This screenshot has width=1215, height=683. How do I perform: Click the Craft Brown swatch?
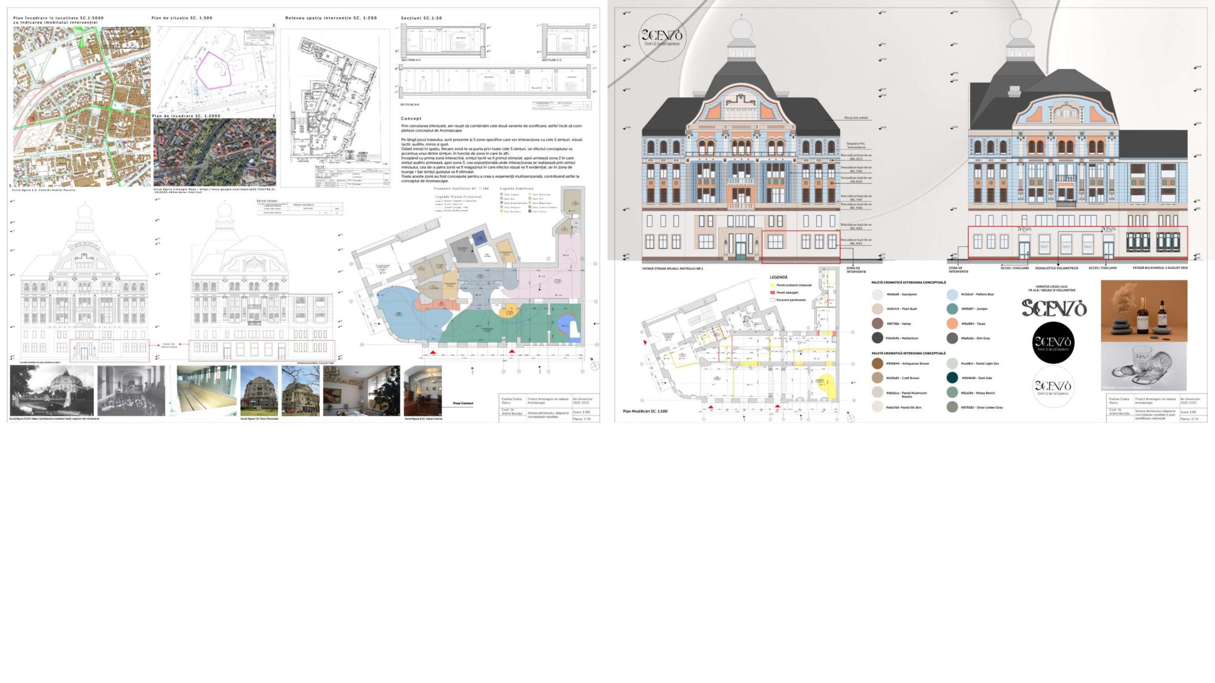(x=877, y=378)
